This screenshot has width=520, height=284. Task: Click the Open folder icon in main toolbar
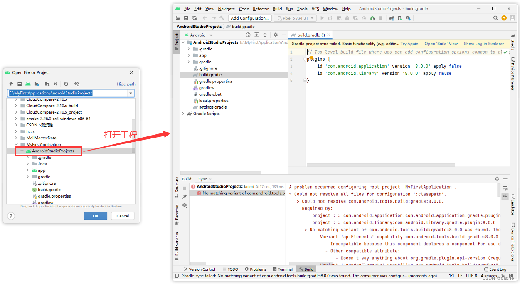click(178, 18)
